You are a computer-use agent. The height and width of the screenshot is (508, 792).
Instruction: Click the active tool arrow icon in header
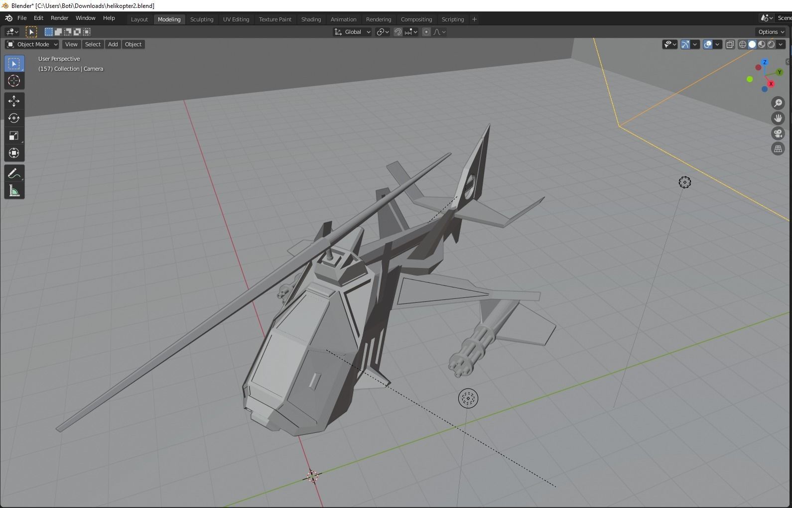pyautogui.click(x=31, y=32)
